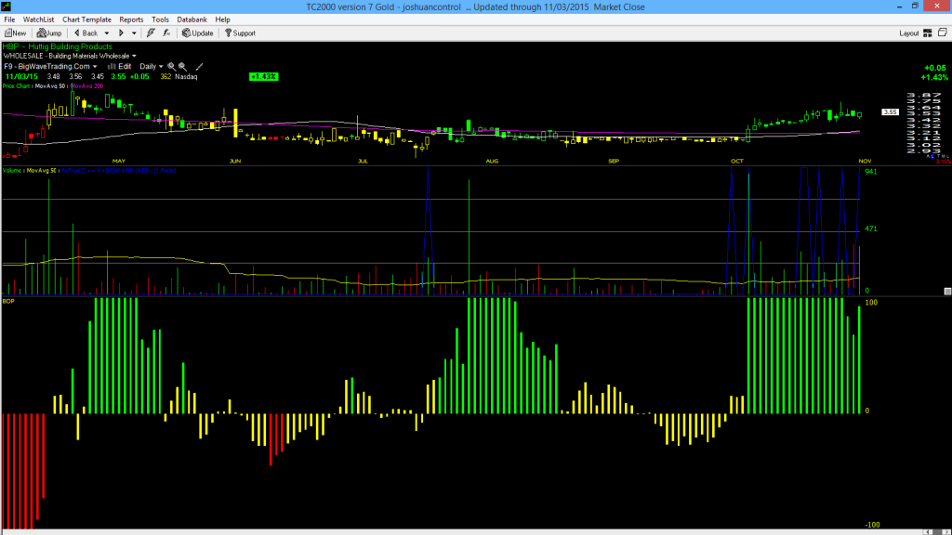
Task: Click the MovAvg 200 indicator label
Action: click(x=87, y=86)
